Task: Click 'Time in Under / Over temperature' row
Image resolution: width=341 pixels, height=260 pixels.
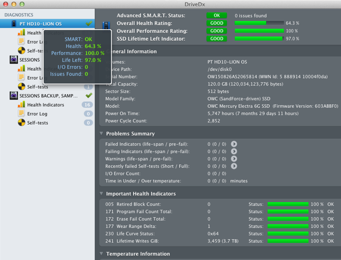Action: 176,181
